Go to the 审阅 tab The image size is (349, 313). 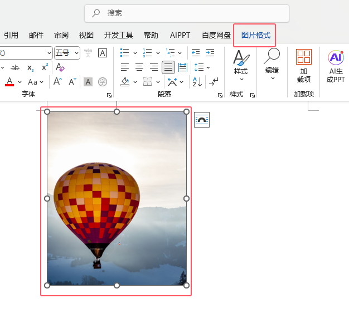coord(61,35)
